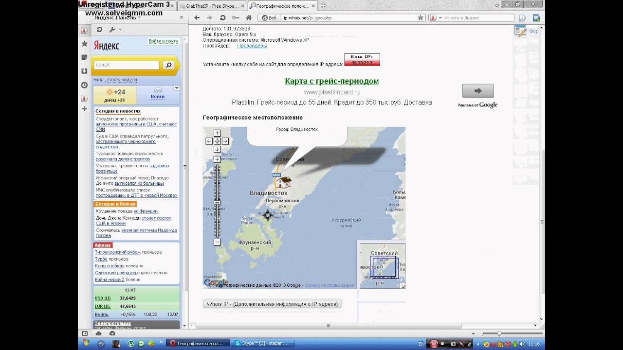Open 'Карта с грейс-периодом' ad link
The height and width of the screenshot is (350, 623).
click(x=332, y=81)
